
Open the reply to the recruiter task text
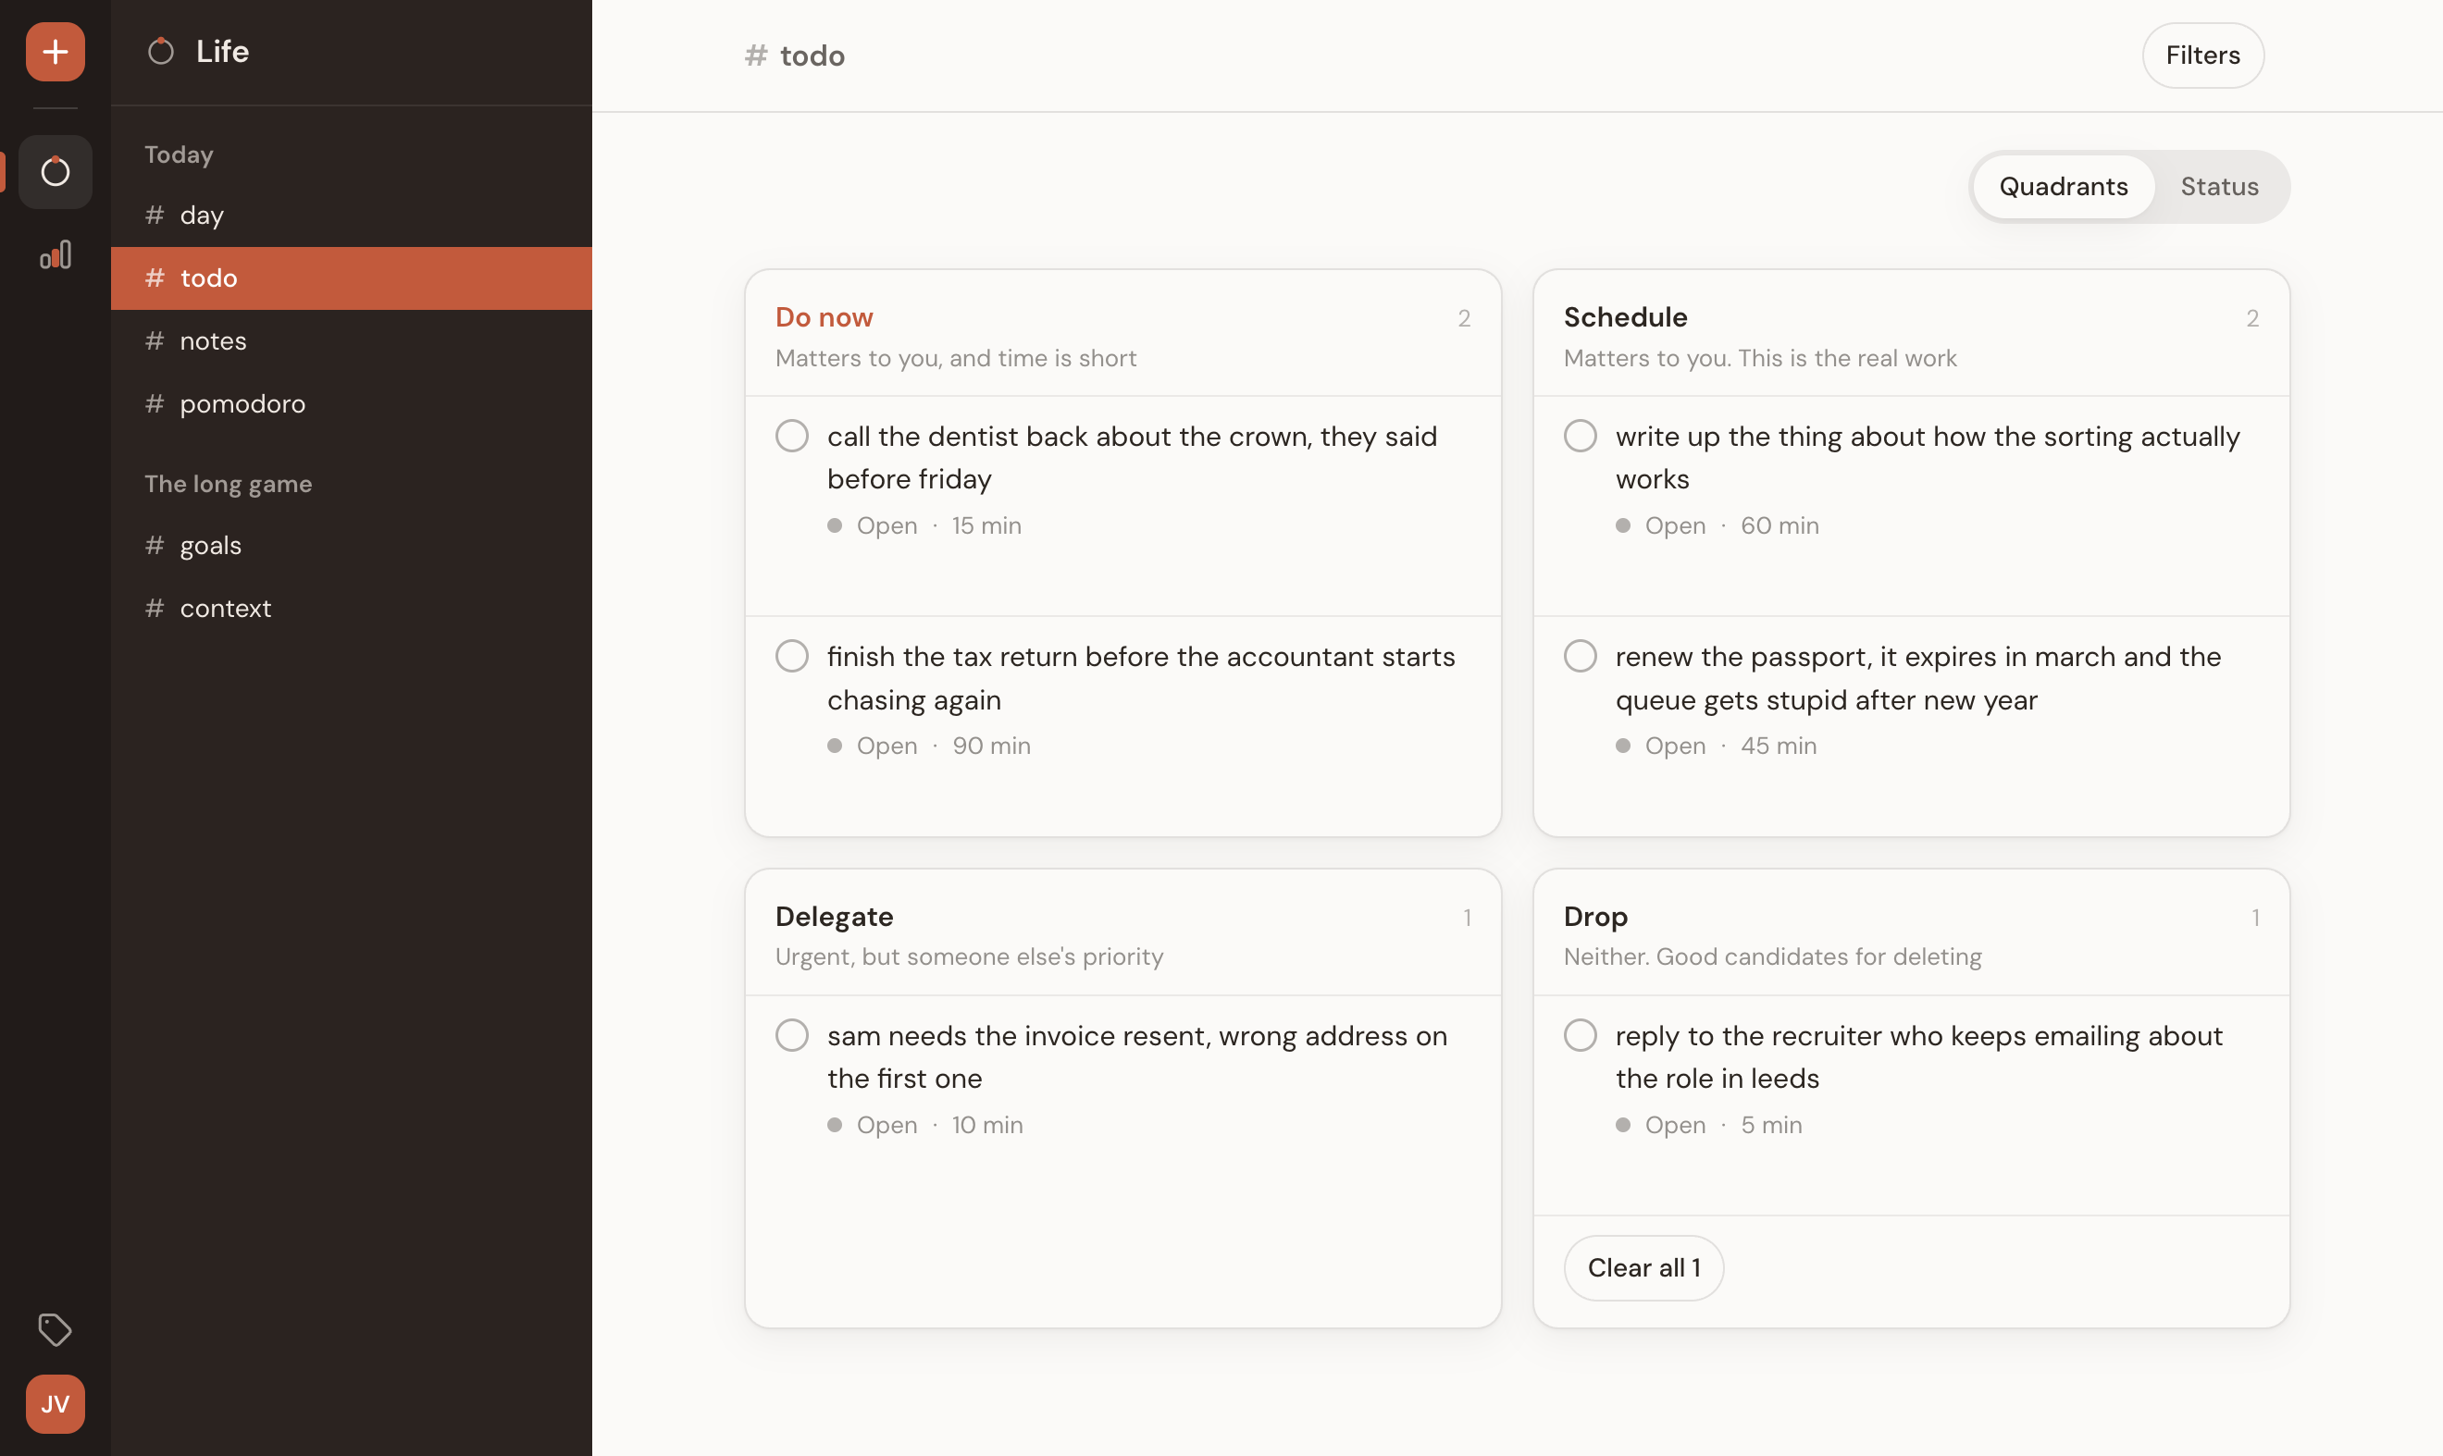point(1919,1056)
